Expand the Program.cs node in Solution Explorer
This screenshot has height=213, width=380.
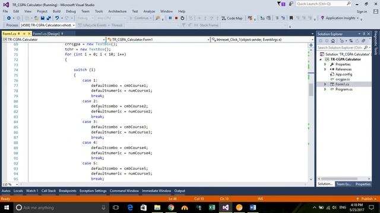point(325,89)
